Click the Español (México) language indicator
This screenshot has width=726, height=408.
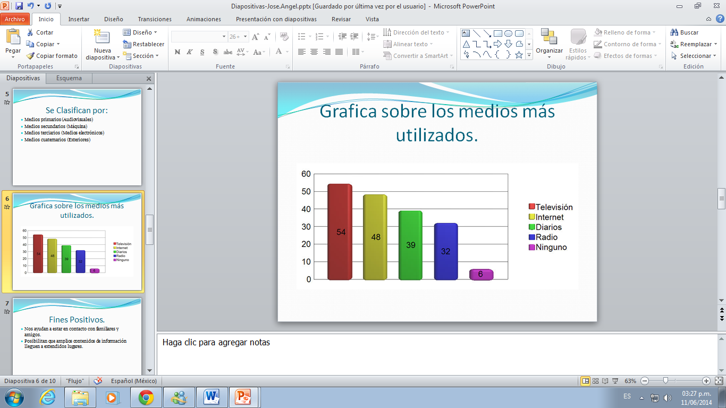[133, 381]
